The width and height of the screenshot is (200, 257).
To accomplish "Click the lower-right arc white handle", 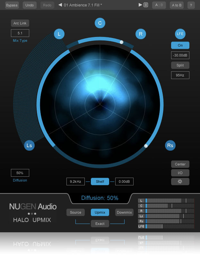I will (x=146, y=146).
